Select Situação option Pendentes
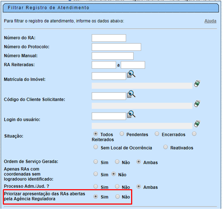Screen dimensions: 223x210 (x=122, y=134)
